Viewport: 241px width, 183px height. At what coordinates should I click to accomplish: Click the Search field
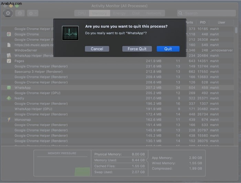(207, 13)
